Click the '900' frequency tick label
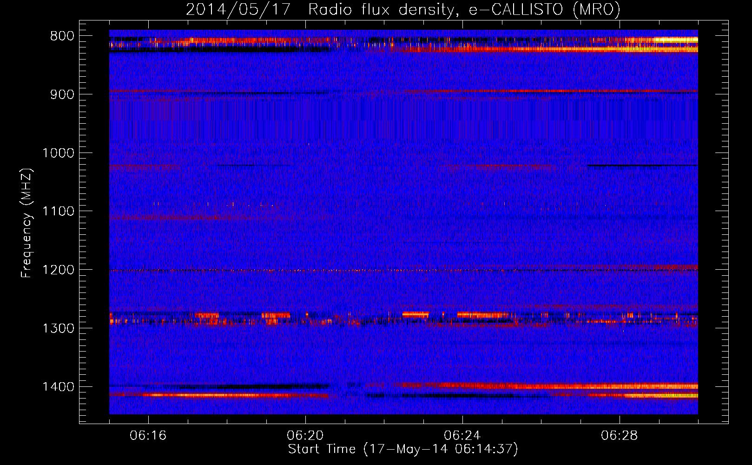 tap(61, 94)
